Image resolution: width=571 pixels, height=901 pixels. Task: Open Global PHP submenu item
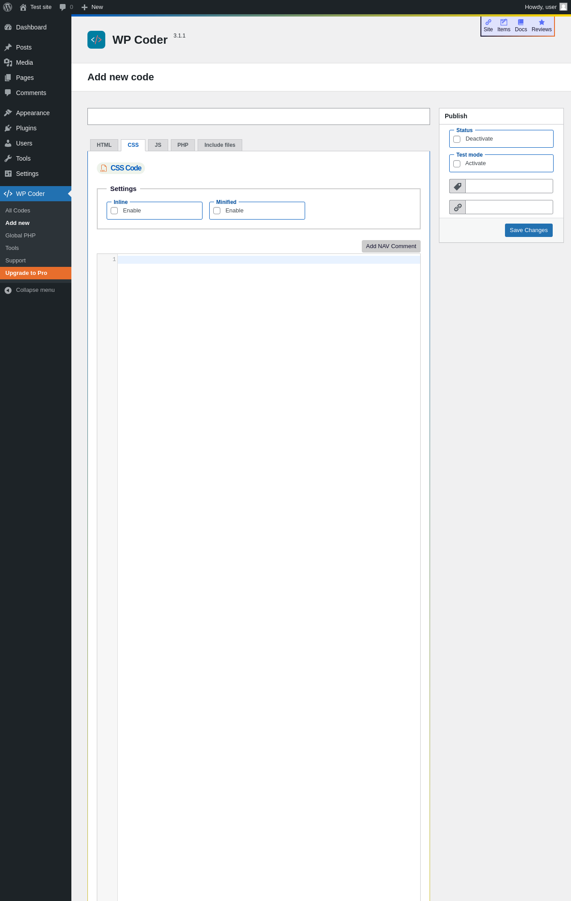[36, 236]
